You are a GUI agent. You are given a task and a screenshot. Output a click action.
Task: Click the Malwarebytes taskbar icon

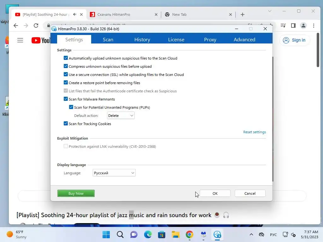[203, 234]
